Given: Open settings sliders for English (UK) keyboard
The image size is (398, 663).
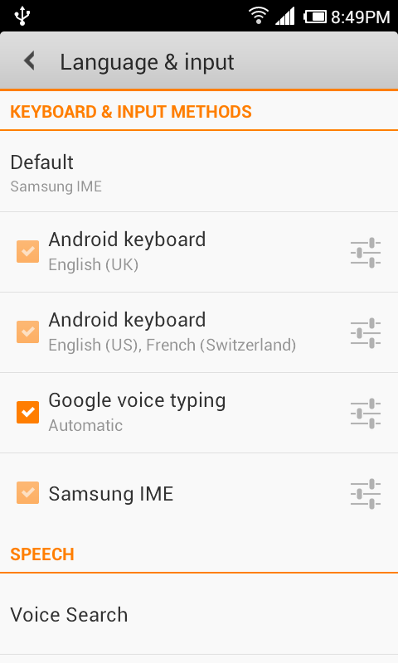Looking at the screenshot, I should (x=366, y=253).
